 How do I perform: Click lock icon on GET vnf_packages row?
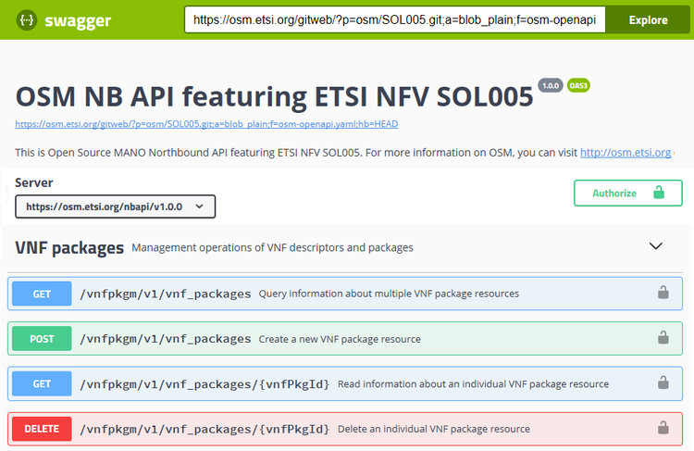pyautogui.click(x=663, y=293)
